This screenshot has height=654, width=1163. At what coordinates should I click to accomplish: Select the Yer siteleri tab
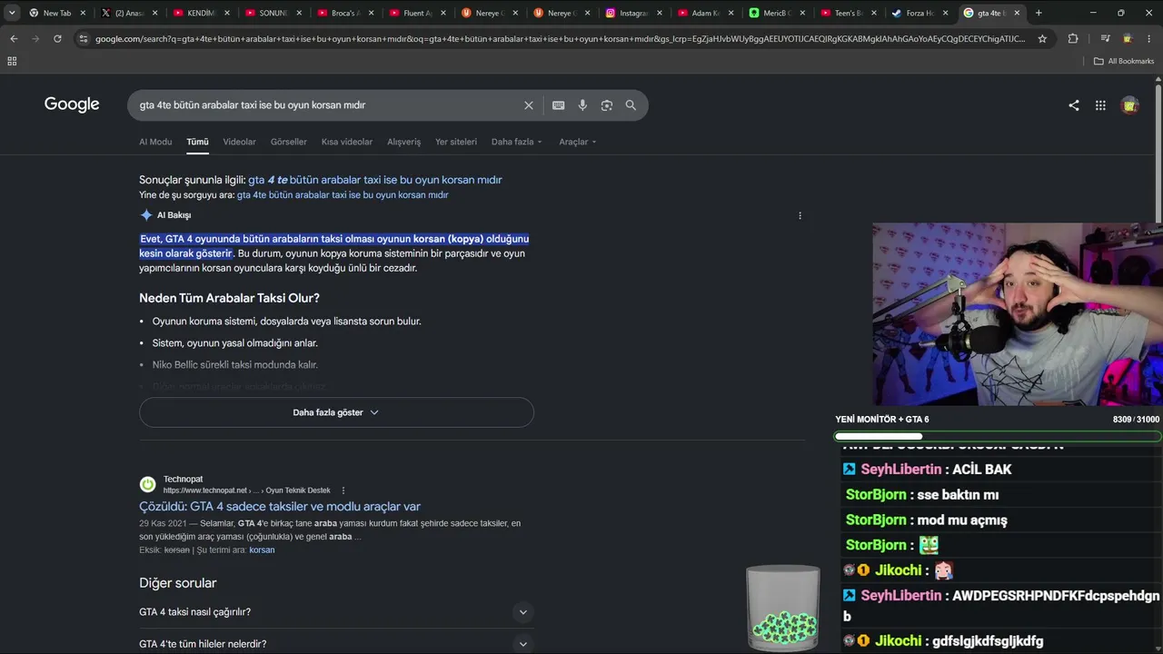[456, 142]
